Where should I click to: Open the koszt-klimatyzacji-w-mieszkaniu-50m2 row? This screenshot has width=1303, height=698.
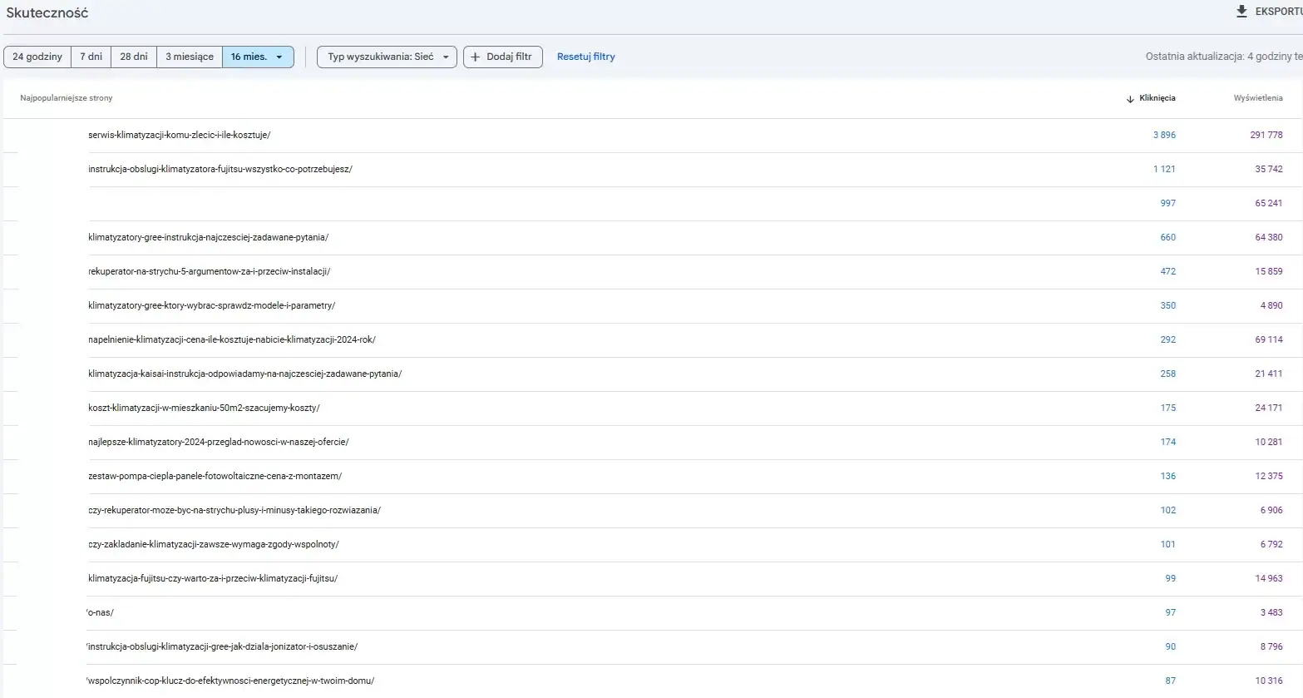[204, 408]
